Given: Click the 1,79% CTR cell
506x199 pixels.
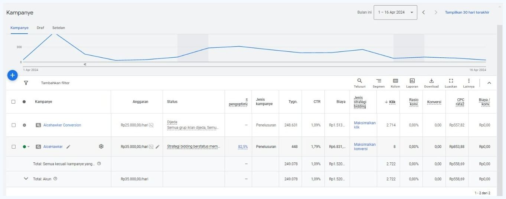Looking at the screenshot, I should [316, 146].
